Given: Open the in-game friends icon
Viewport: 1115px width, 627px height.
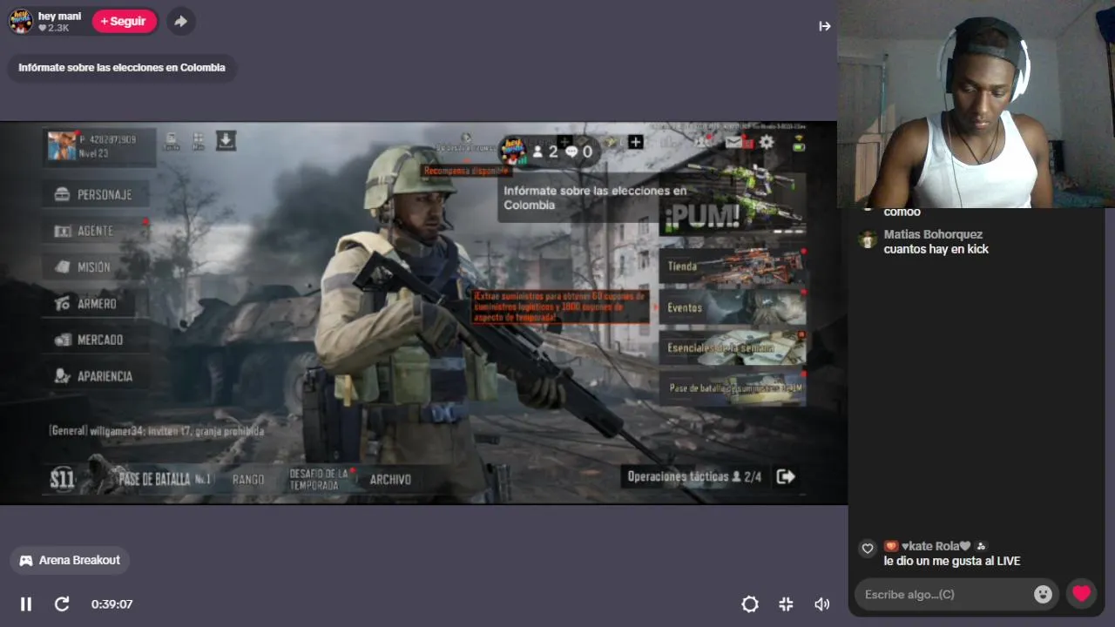Looking at the screenshot, I should coord(702,142).
